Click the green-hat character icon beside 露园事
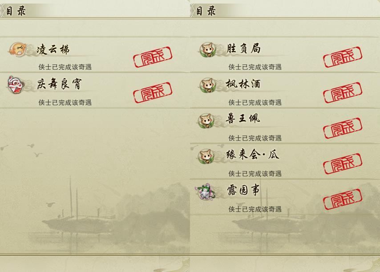This screenshot has height=272, width=380. coord(205,192)
